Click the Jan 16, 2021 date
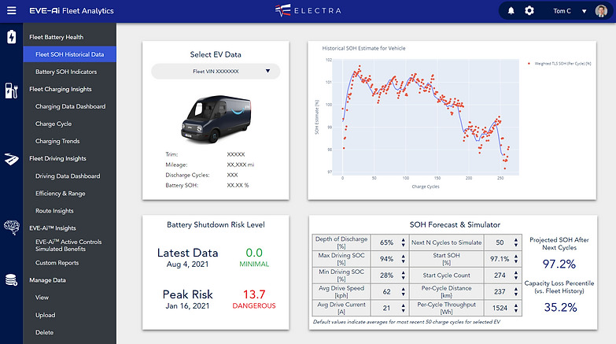 (x=187, y=306)
